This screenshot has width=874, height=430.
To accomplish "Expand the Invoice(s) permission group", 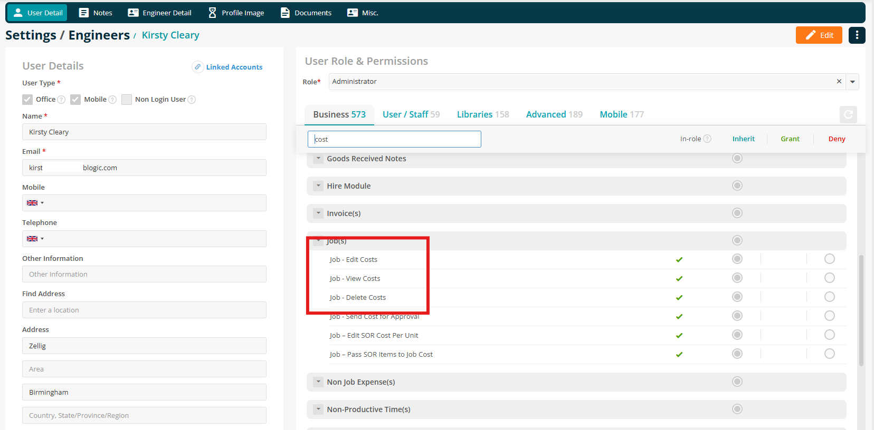I will (318, 213).
